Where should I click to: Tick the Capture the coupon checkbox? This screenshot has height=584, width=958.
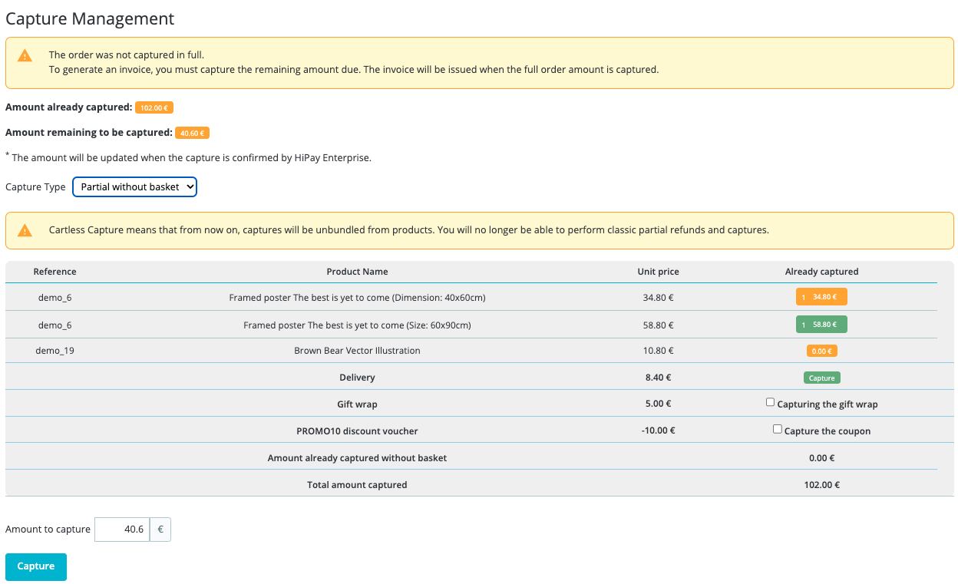coord(778,429)
